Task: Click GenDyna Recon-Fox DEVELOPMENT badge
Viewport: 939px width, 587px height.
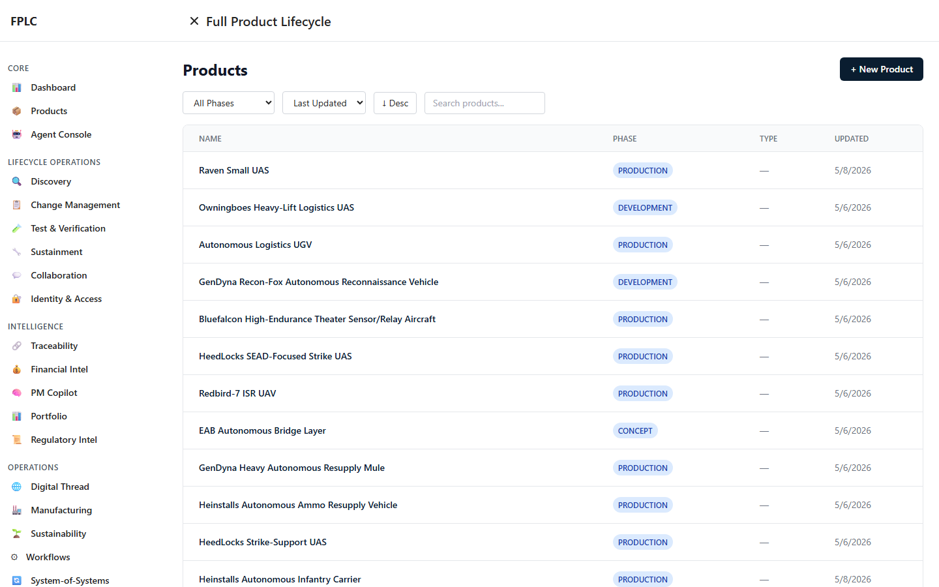Action: tap(645, 282)
